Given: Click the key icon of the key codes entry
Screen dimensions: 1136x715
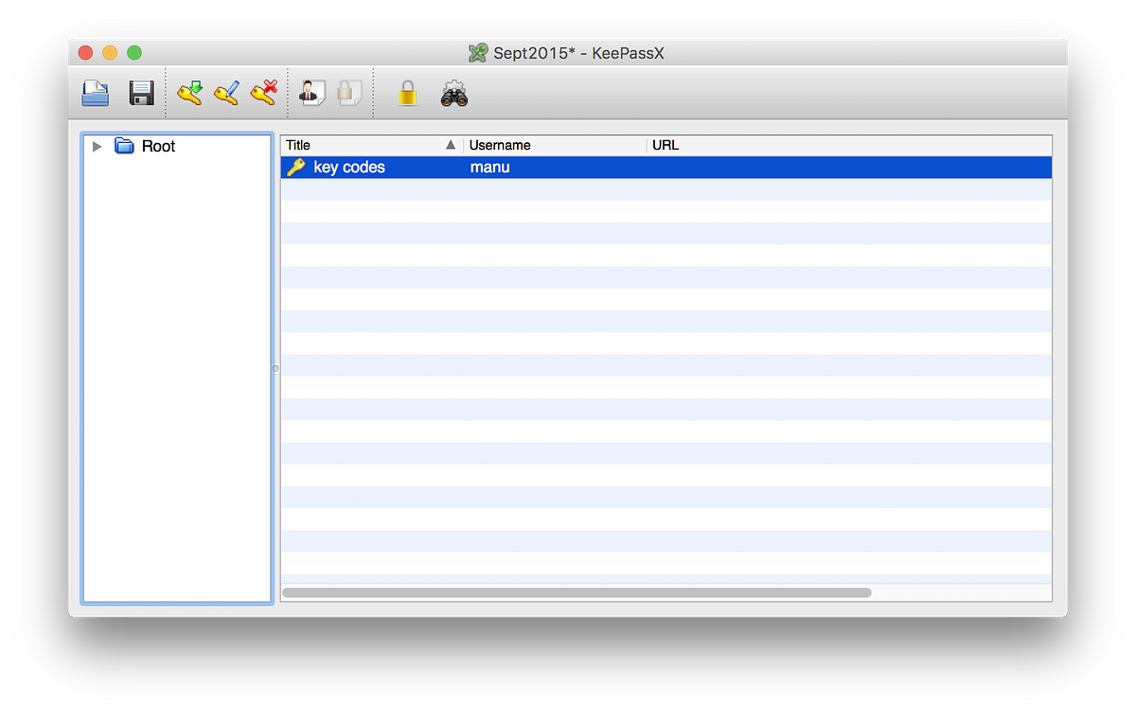Looking at the screenshot, I should tap(296, 168).
